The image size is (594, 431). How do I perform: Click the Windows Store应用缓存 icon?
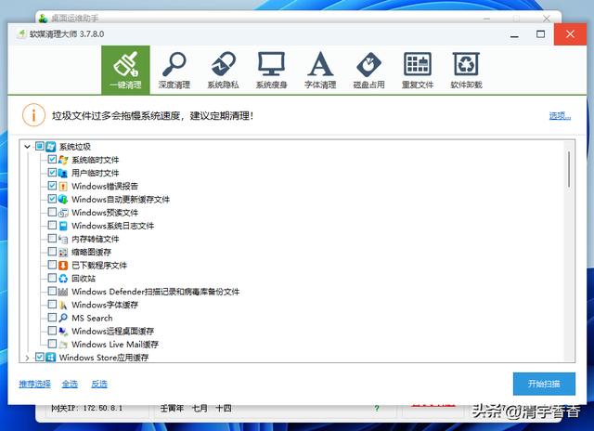(x=51, y=357)
